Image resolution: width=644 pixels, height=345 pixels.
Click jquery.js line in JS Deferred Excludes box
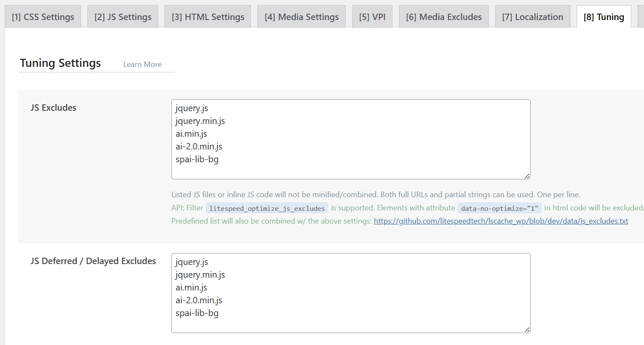[192, 262]
